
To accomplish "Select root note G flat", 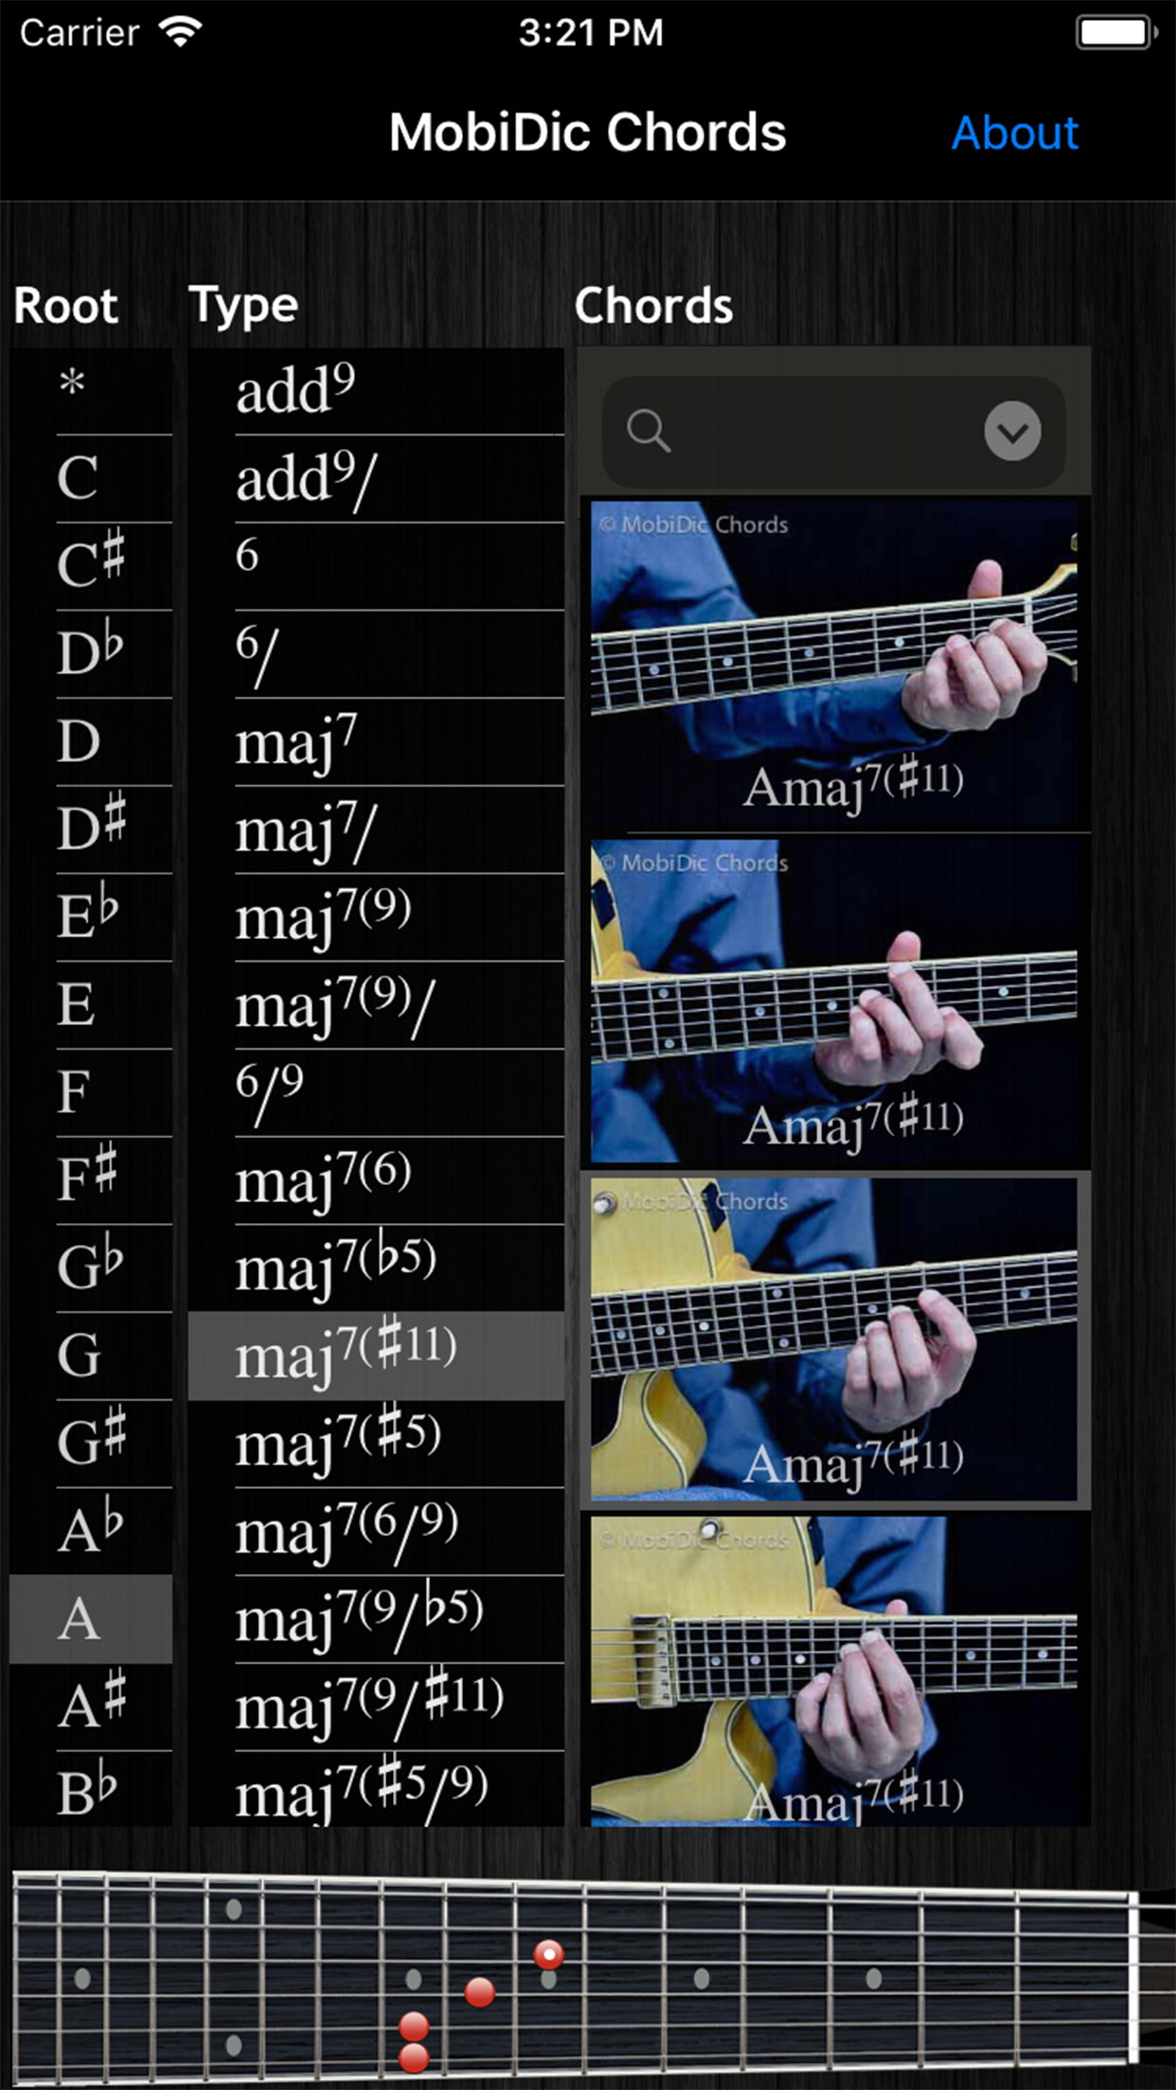I will pos(92,1268).
